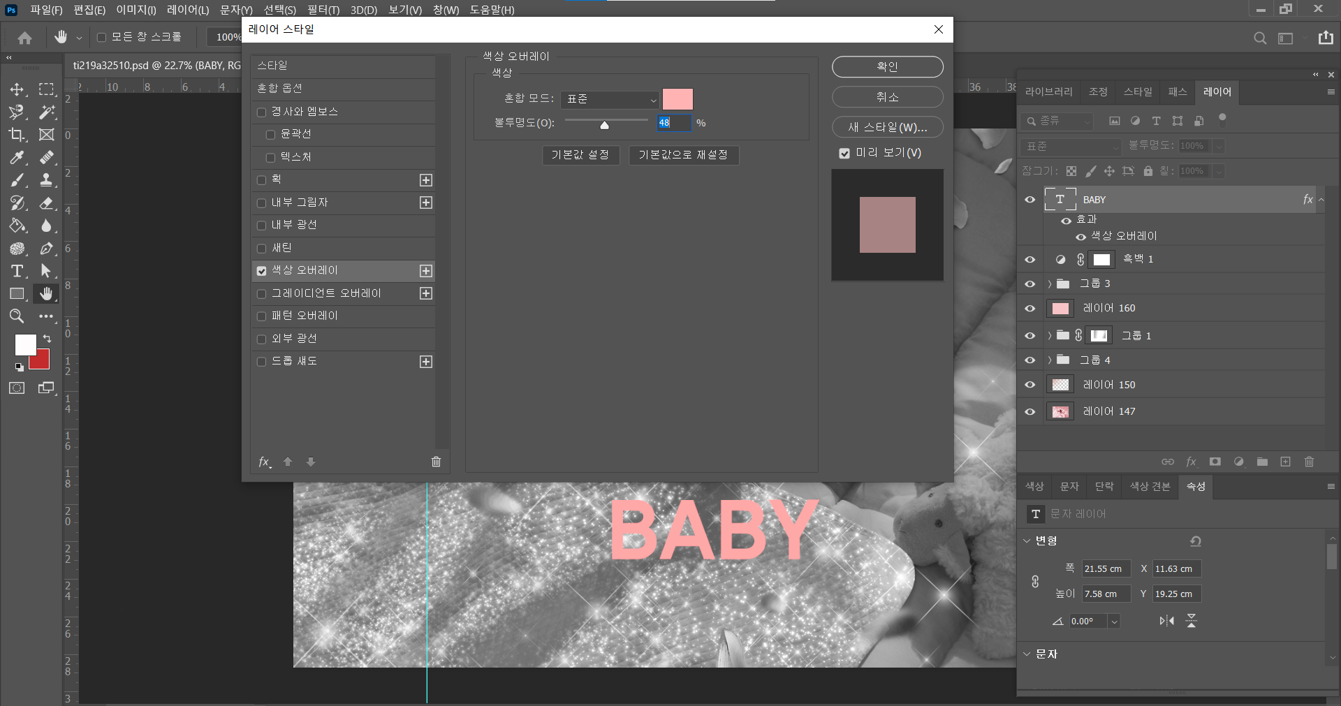The height and width of the screenshot is (706, 1341).
Task: Toggle 모든 창 스크롤 checkbox
Action: click(101, 38)
